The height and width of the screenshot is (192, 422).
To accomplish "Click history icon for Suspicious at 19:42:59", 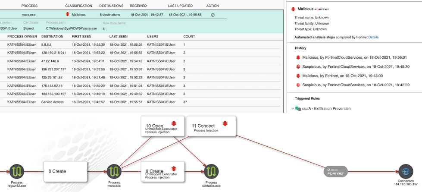I will (298, 85).
